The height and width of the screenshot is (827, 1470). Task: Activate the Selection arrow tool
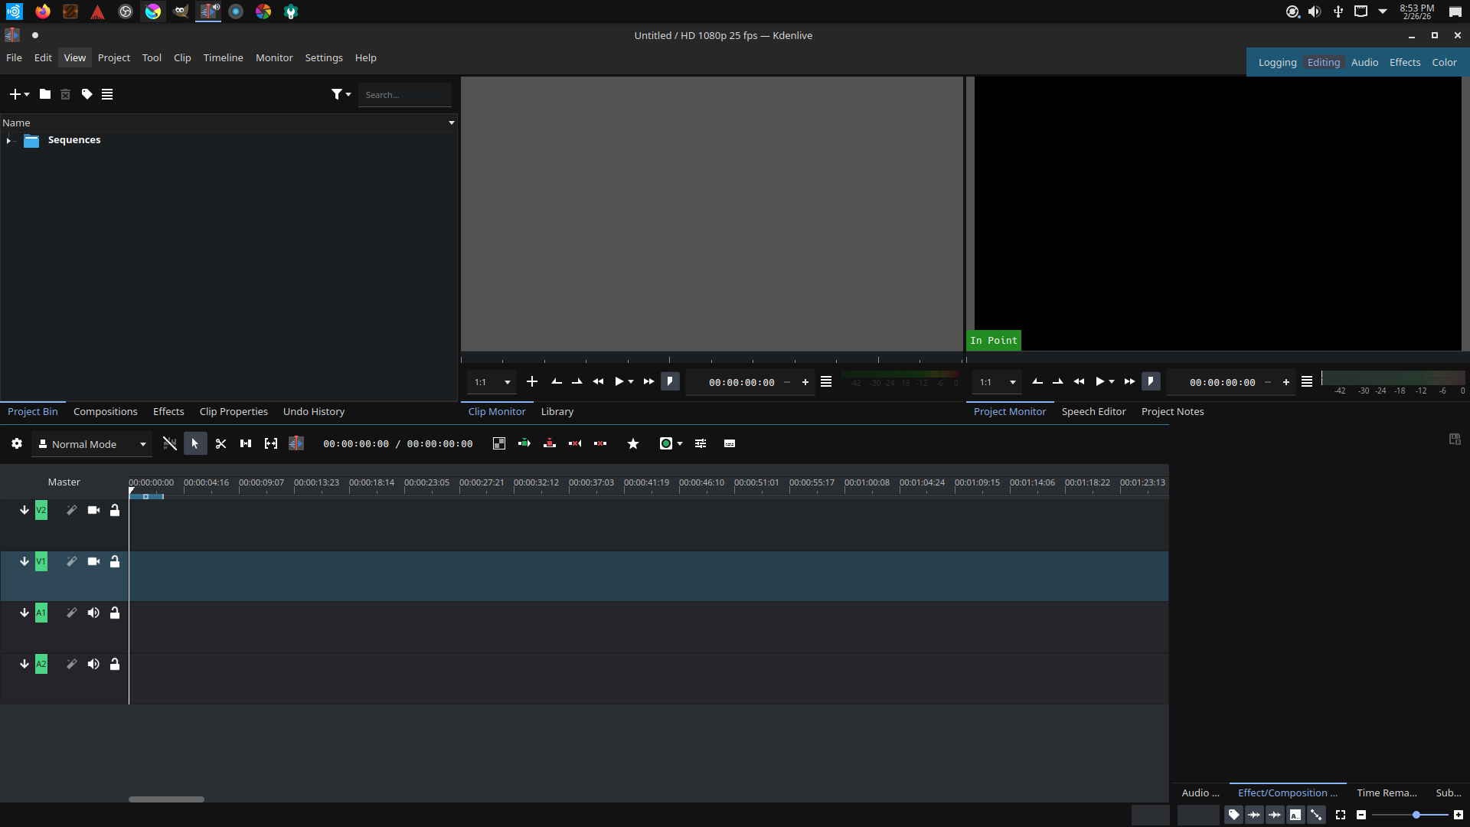195,444
